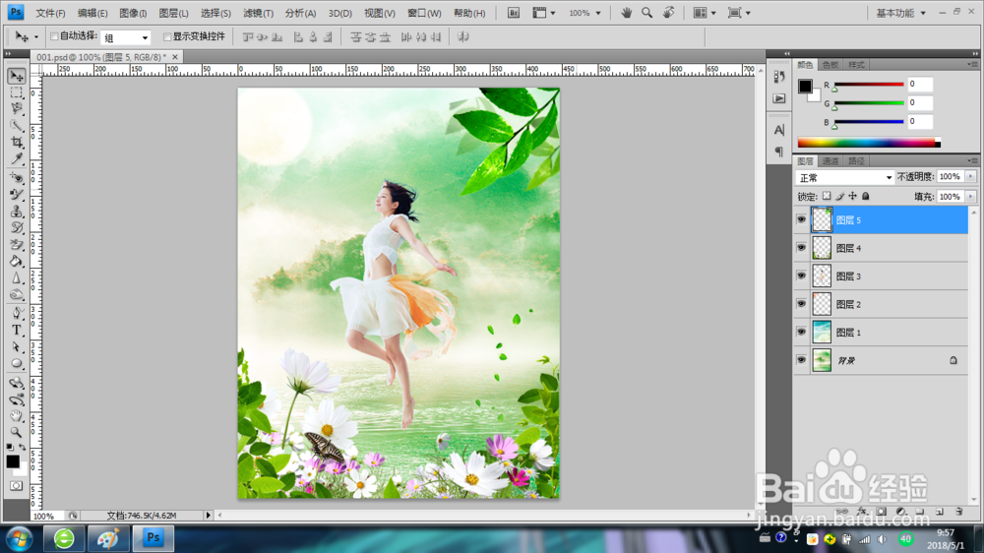This screenshot has height=553, width=984.
Task: Open the History panel icon
Action: click(778, 77)
